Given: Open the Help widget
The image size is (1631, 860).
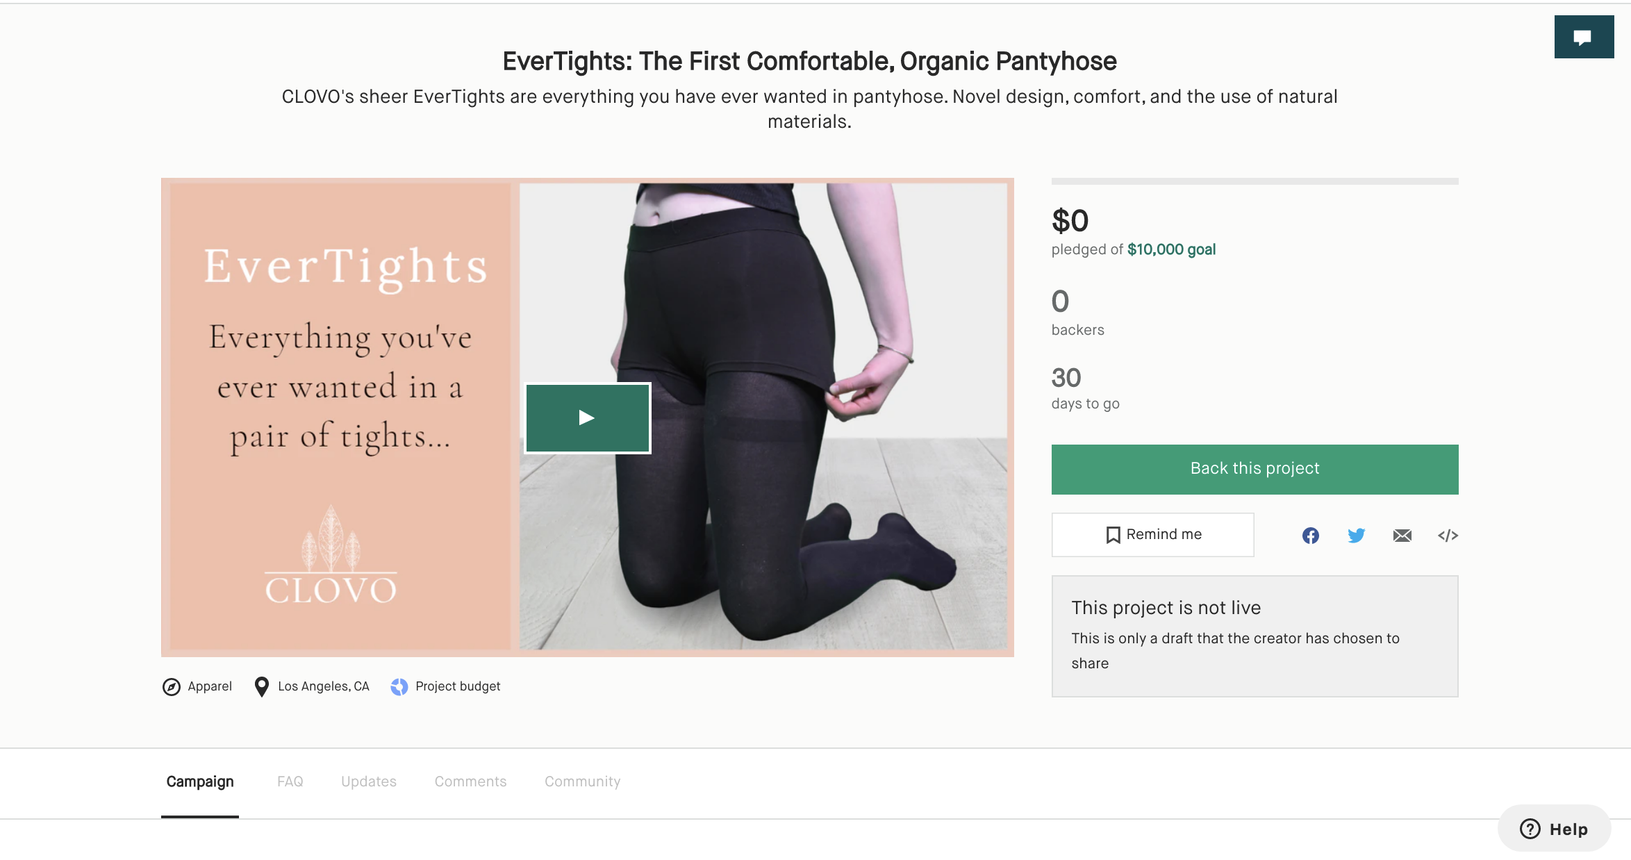Looking at the screenshot, I should coord(1555,828).
